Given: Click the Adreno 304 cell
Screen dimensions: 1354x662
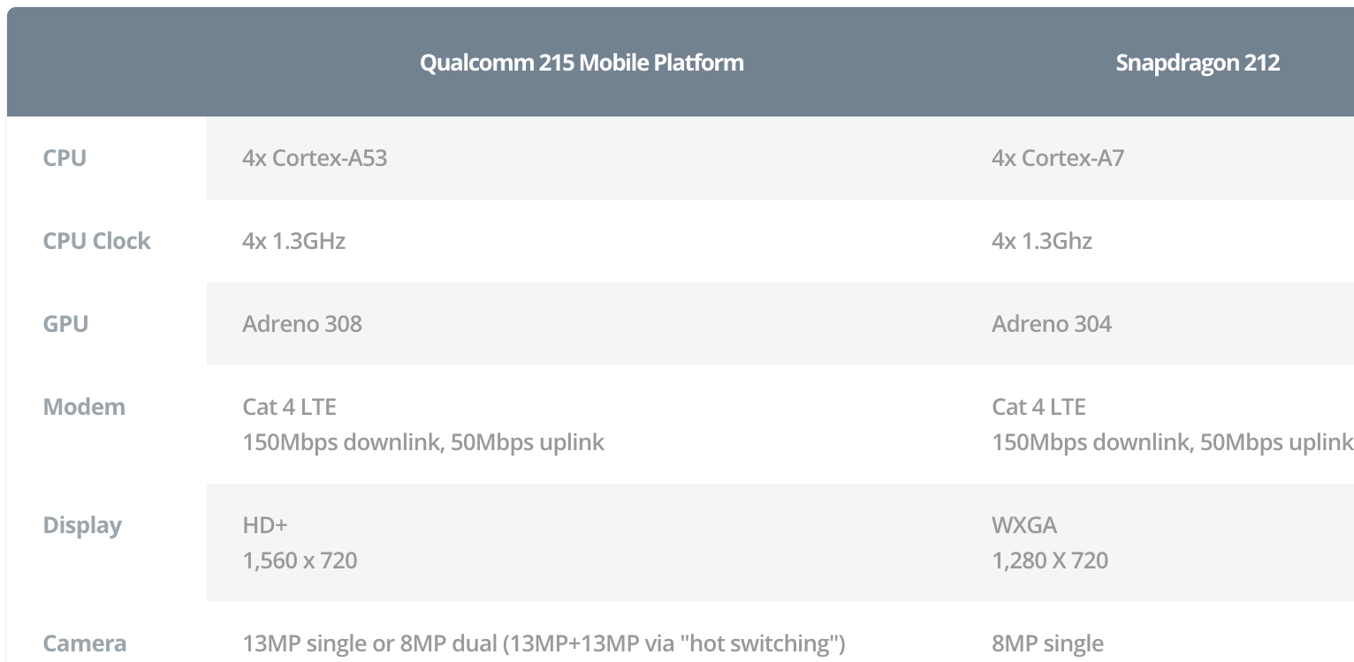Looking at the screenshot, I should [1052, 324].
